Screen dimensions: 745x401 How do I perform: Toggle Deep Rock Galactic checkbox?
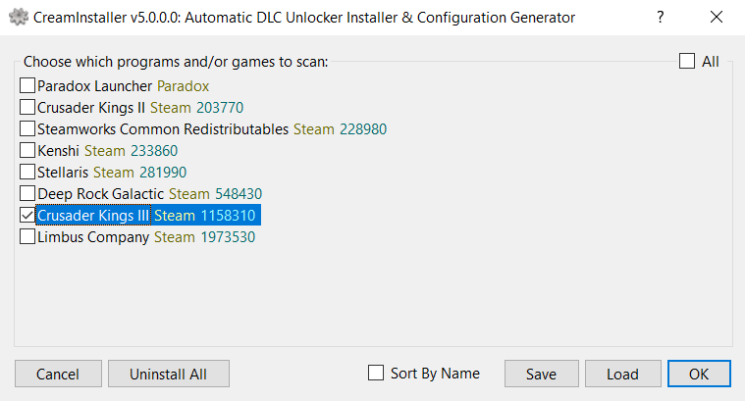(x=27, y=194)
